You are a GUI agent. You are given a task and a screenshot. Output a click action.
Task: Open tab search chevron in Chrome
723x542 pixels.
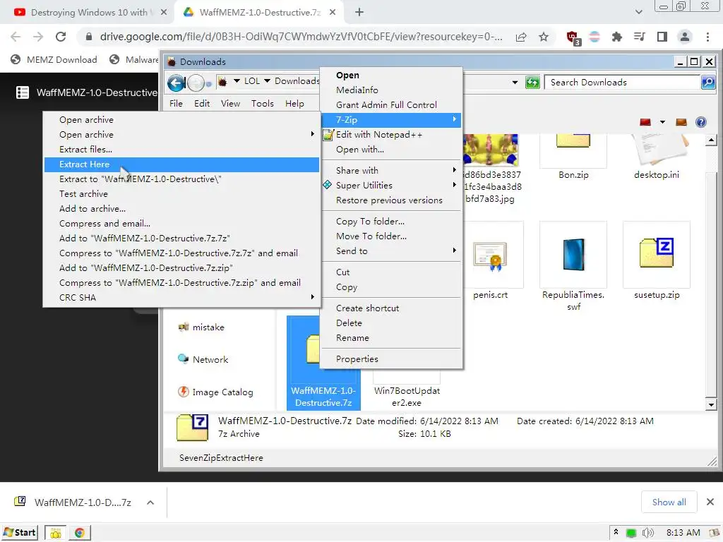click(638, 13)
